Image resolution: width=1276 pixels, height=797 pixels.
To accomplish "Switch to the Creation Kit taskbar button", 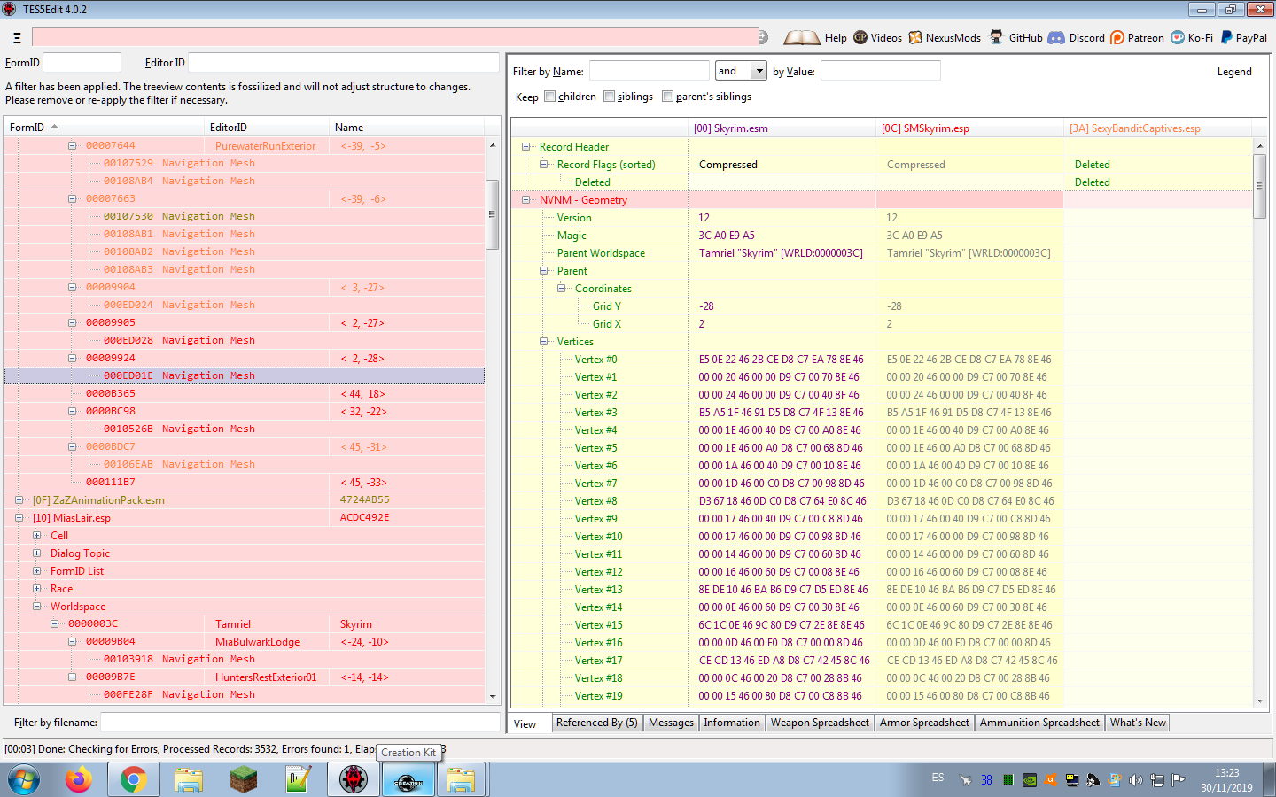I will click(408, 780).
